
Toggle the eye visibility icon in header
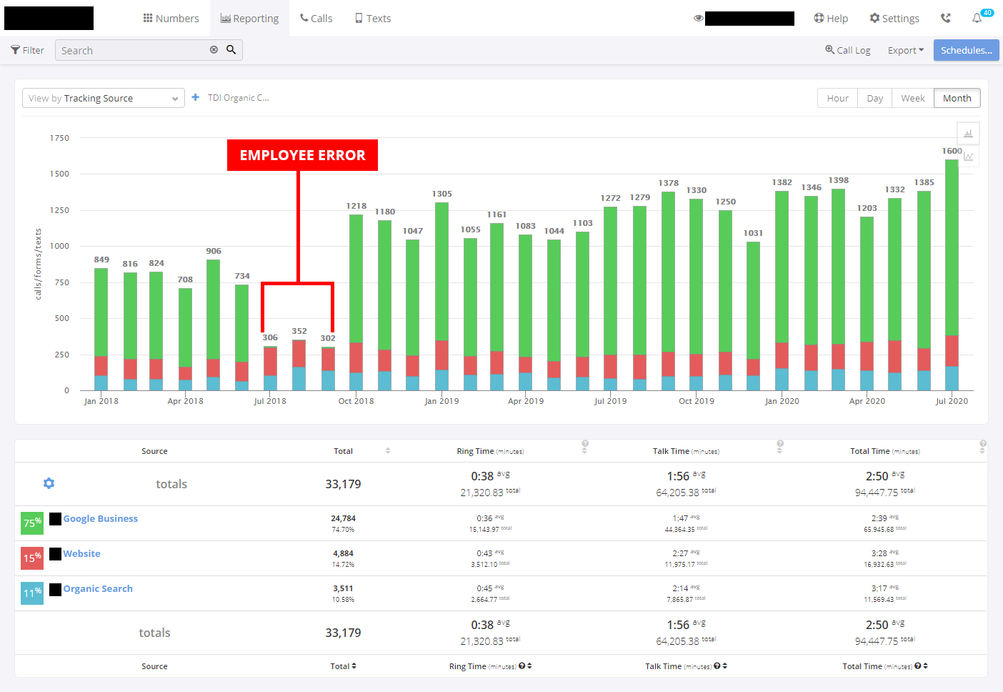click(698, 19)
